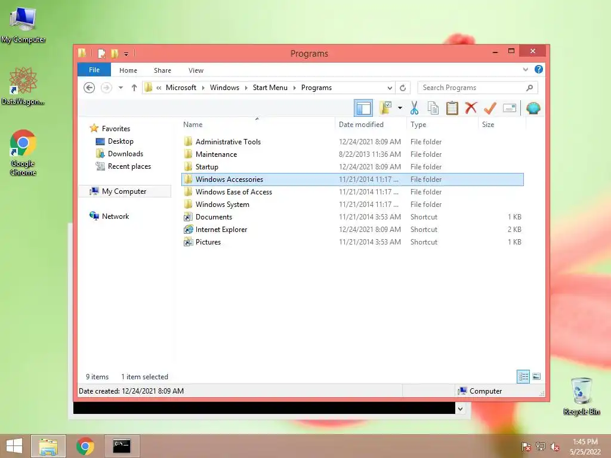
Task: Open File Explorer from the taskbar
Action: 48,446
